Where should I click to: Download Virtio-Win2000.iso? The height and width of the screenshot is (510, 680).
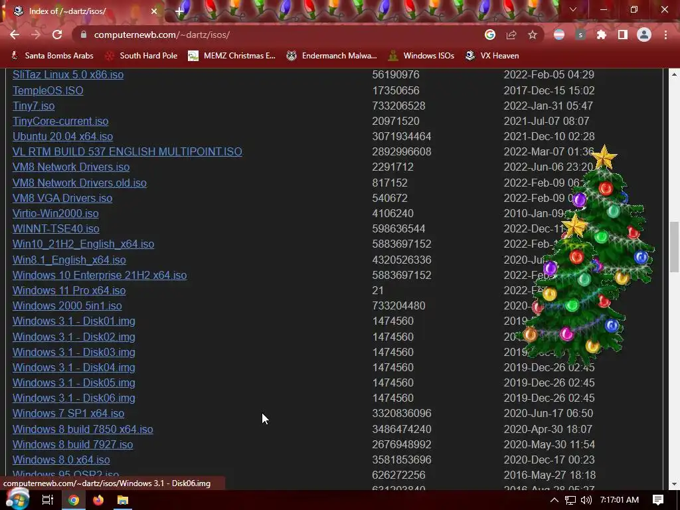coord(56,213)
